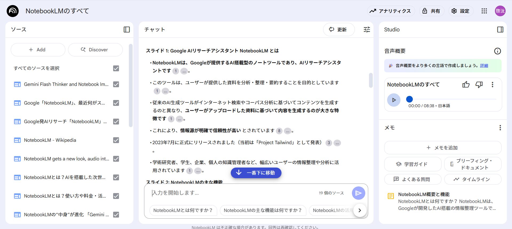
Task: Click the chat panel scrollbar thumb
Action: click(371, 80)
